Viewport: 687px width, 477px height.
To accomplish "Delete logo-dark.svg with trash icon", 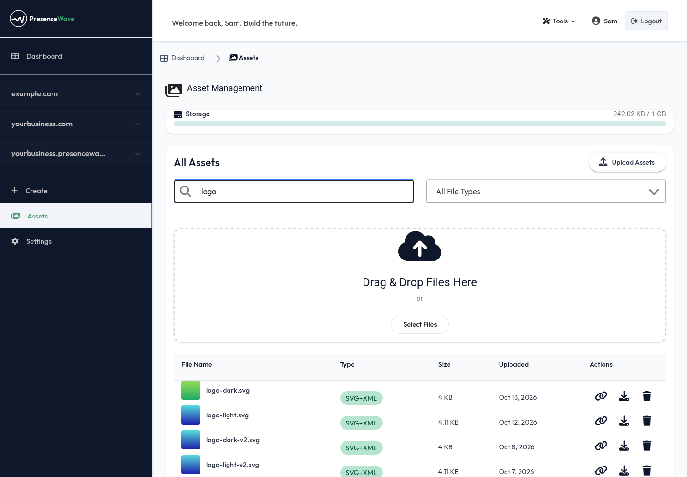I will pyautogui.click(x=647, y=396).
